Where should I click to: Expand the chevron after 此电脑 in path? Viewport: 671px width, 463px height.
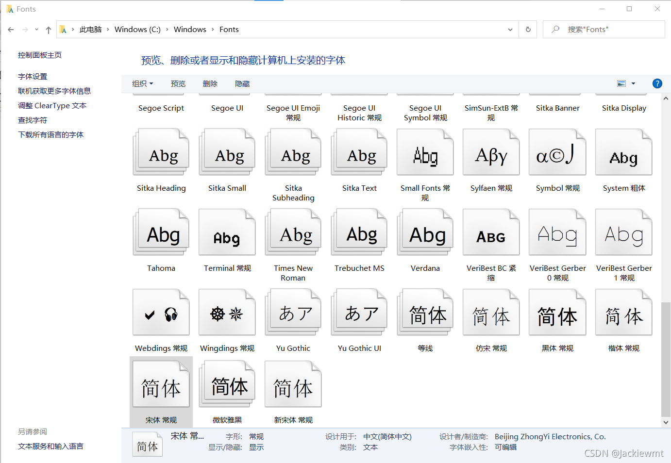point(108,30)
